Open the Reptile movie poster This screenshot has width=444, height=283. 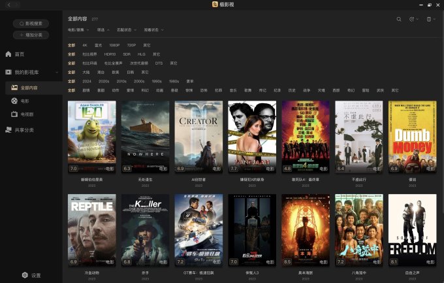(x=92, y=230)
